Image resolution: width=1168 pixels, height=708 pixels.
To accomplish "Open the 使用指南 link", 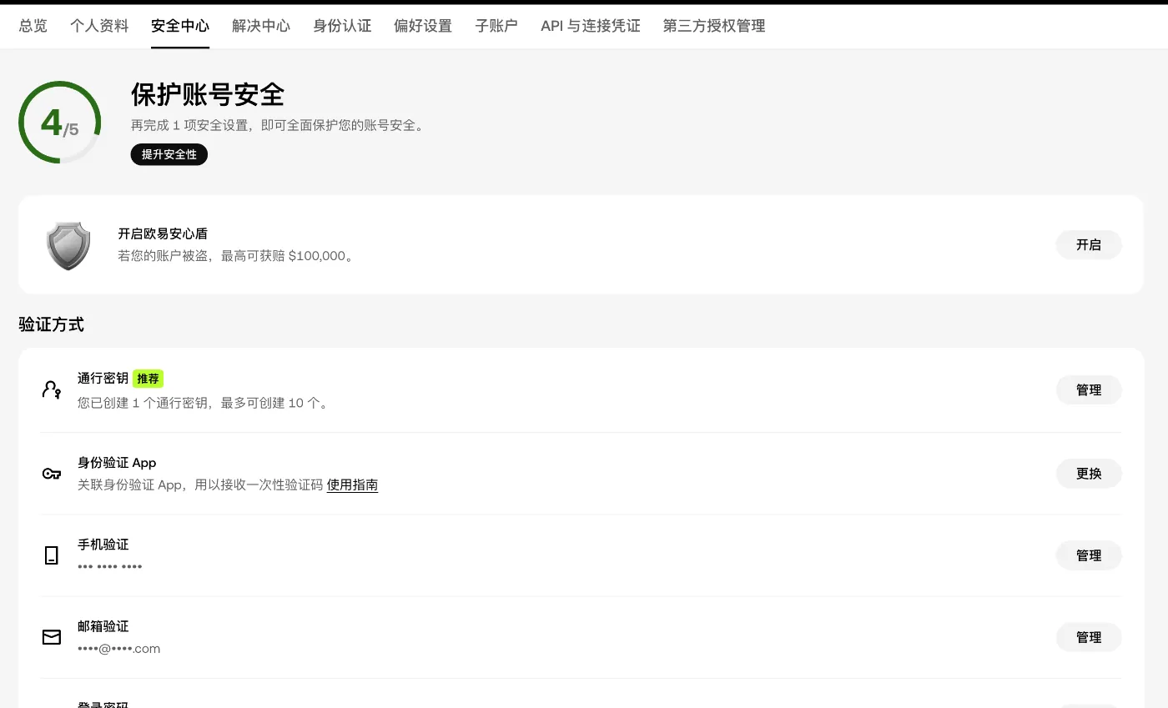I will 352,485.
